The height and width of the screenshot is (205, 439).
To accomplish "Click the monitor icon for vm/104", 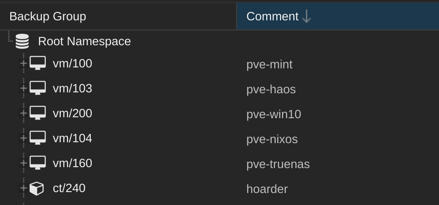I will pos(38,138).
